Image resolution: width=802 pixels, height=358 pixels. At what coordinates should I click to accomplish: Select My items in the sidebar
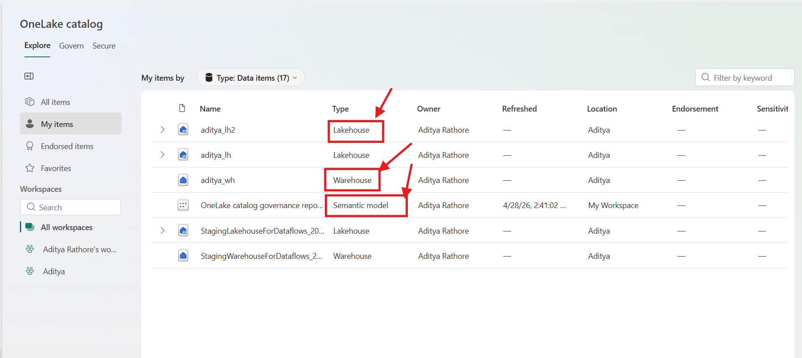(x=71, y=124)
